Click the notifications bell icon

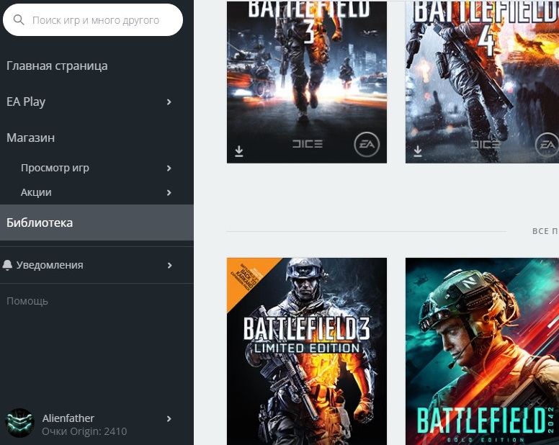[7, 265]
